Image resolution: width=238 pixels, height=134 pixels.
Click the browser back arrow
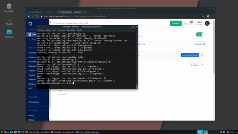coord(29,16)
